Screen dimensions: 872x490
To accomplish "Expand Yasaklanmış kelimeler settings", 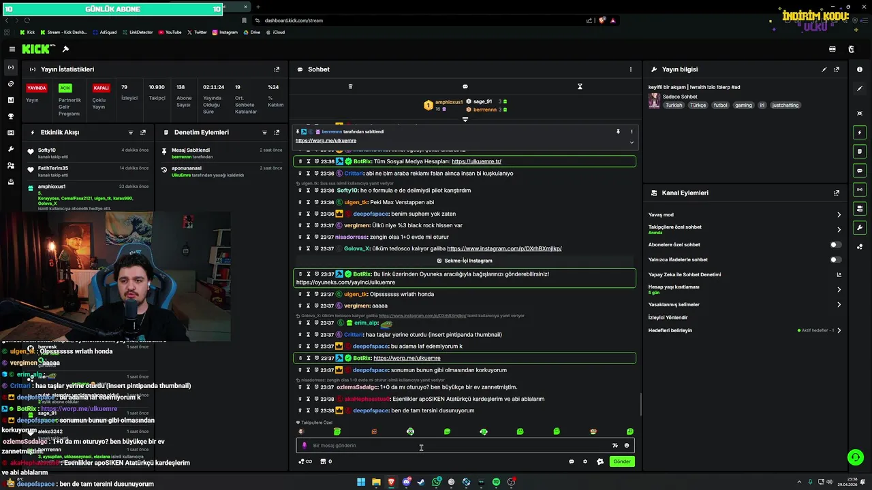I will pyautogui.click(x=839, y=304).
